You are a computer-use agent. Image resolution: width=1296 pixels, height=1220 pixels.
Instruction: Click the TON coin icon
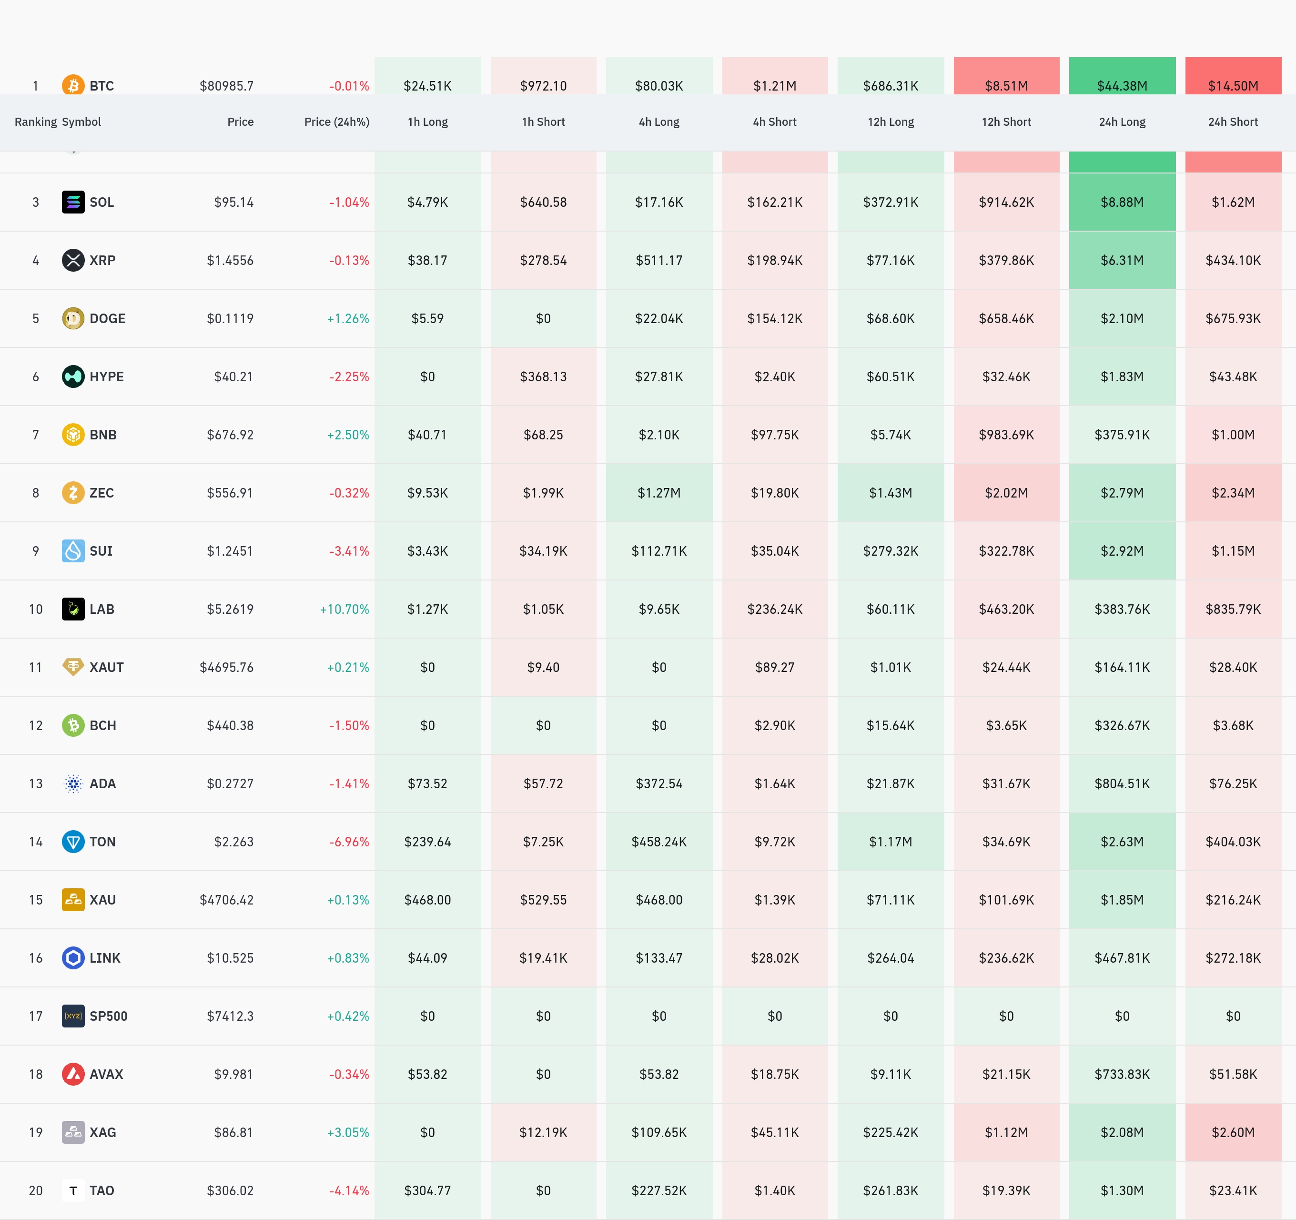click(73, 841)
